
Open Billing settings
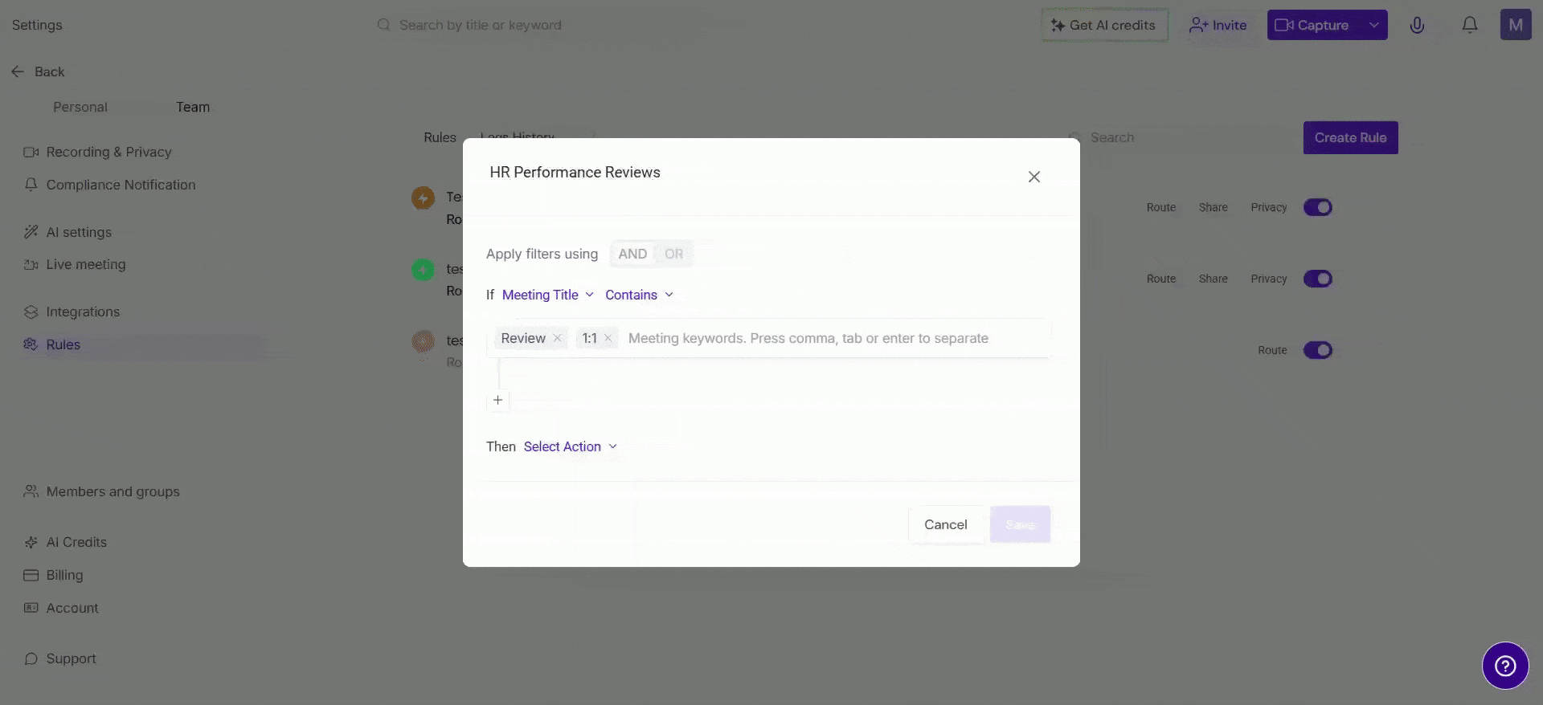point(53,575)
